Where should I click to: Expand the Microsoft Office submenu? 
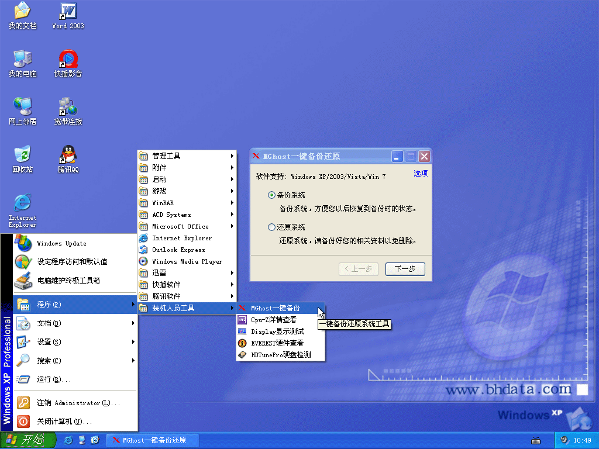pos(187,226)
